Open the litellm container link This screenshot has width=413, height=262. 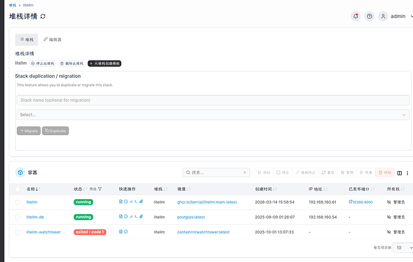[32, 202]
